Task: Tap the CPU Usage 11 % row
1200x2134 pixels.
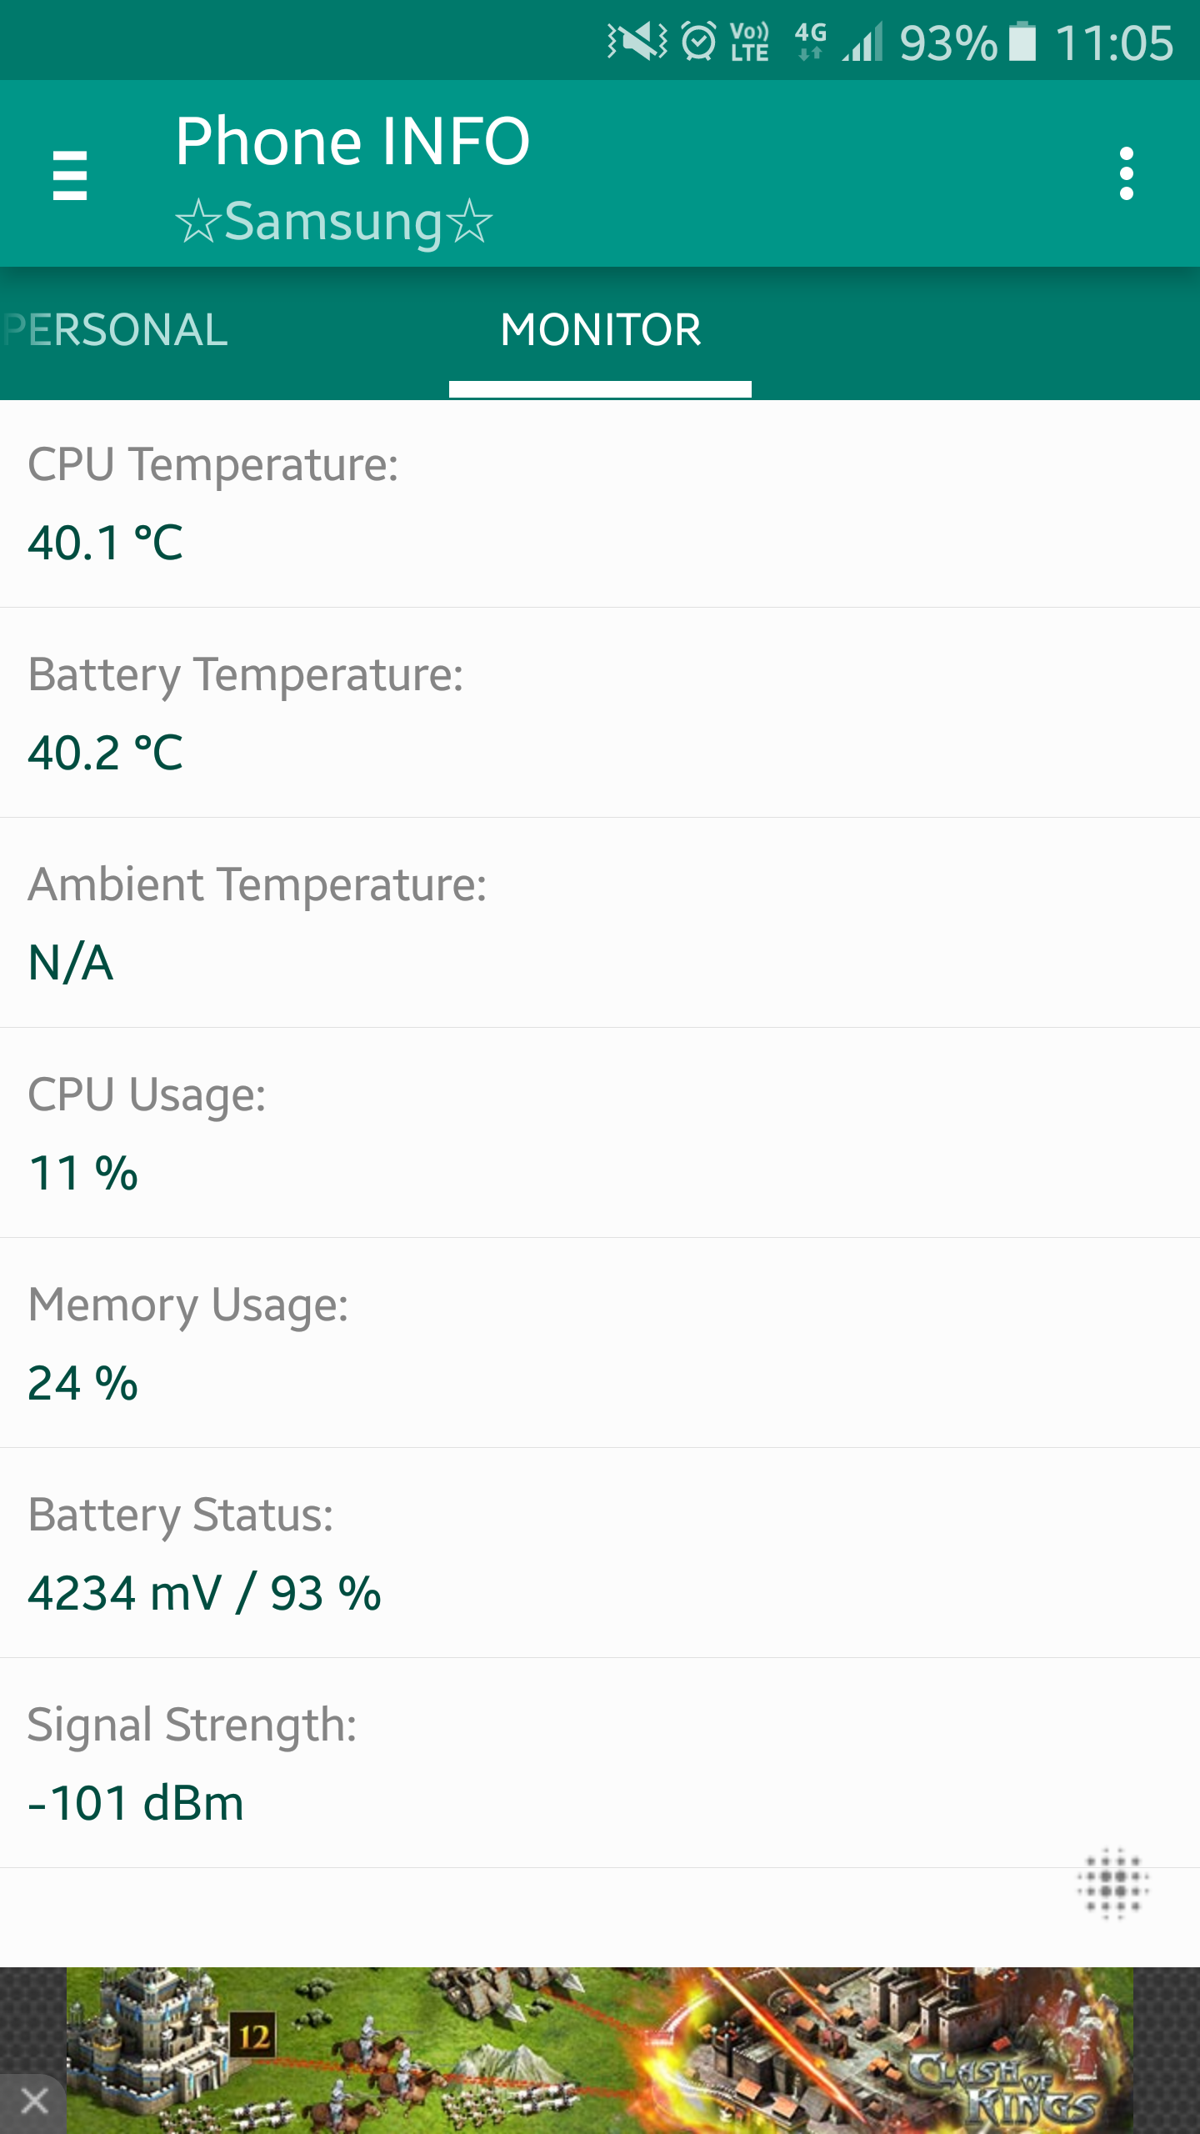Action: coord(600,1133)
